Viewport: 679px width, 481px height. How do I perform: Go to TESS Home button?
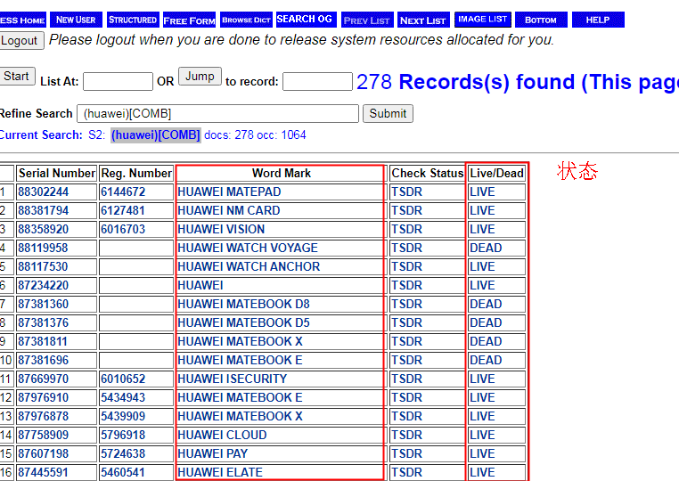pyautogui.click(x=22, y=20)
